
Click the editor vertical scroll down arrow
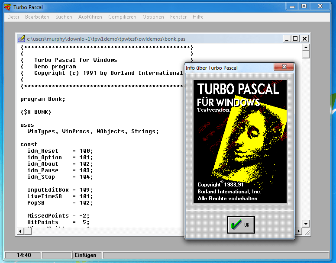click(306, 224)
